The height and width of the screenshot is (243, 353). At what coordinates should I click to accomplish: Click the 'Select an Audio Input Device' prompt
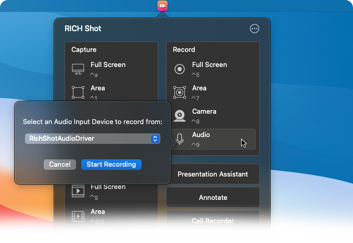[93, 122]
